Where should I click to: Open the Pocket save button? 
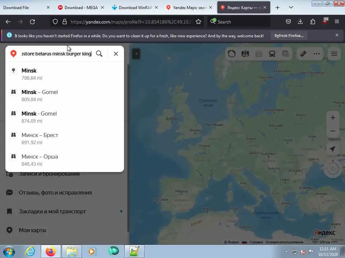point(288,21)
